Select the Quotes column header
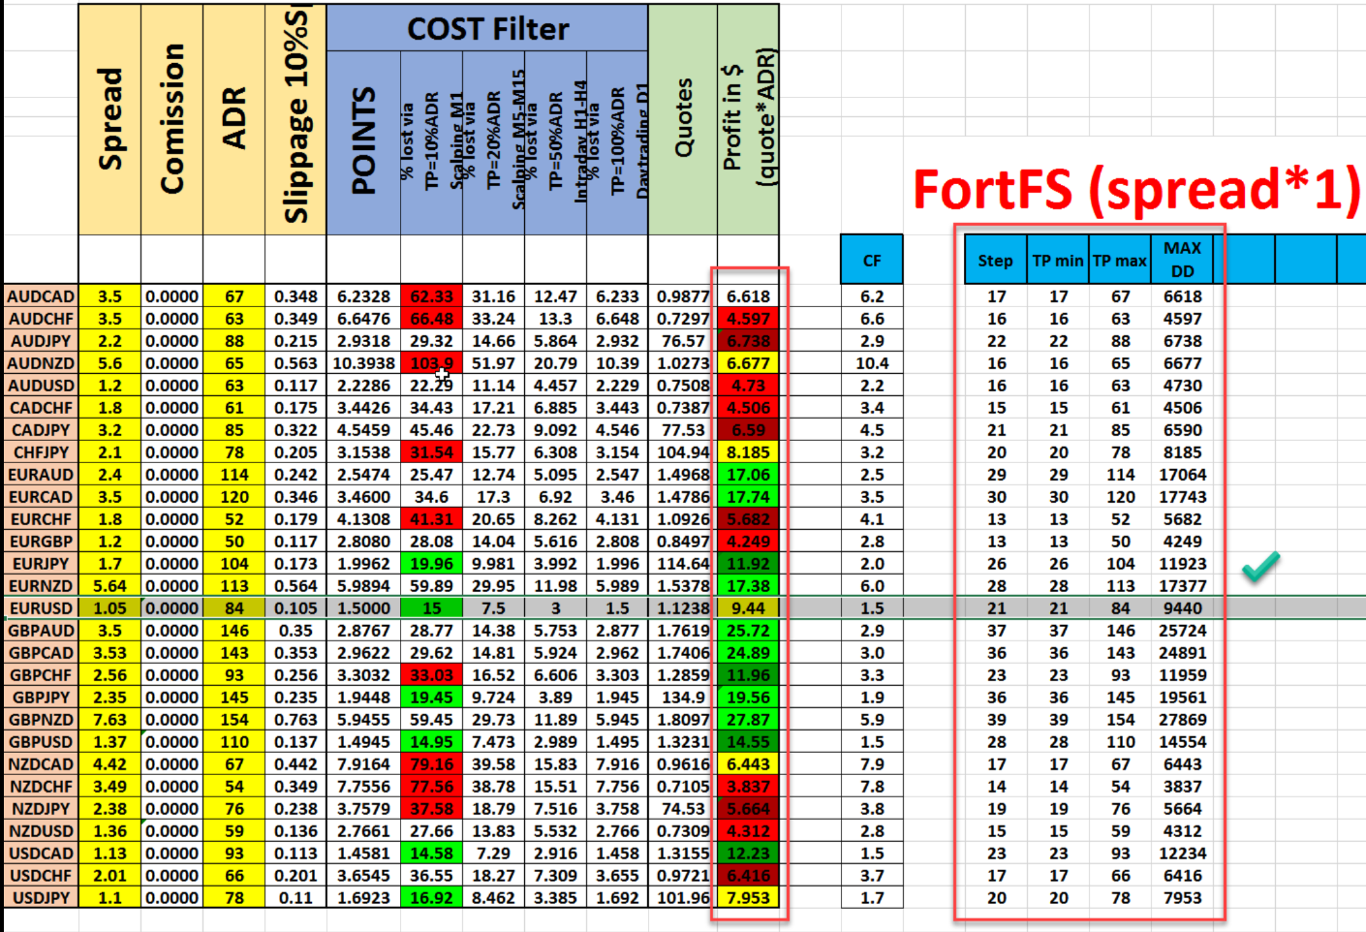The height and width of the screenshot is (932, 1366). 683,119
